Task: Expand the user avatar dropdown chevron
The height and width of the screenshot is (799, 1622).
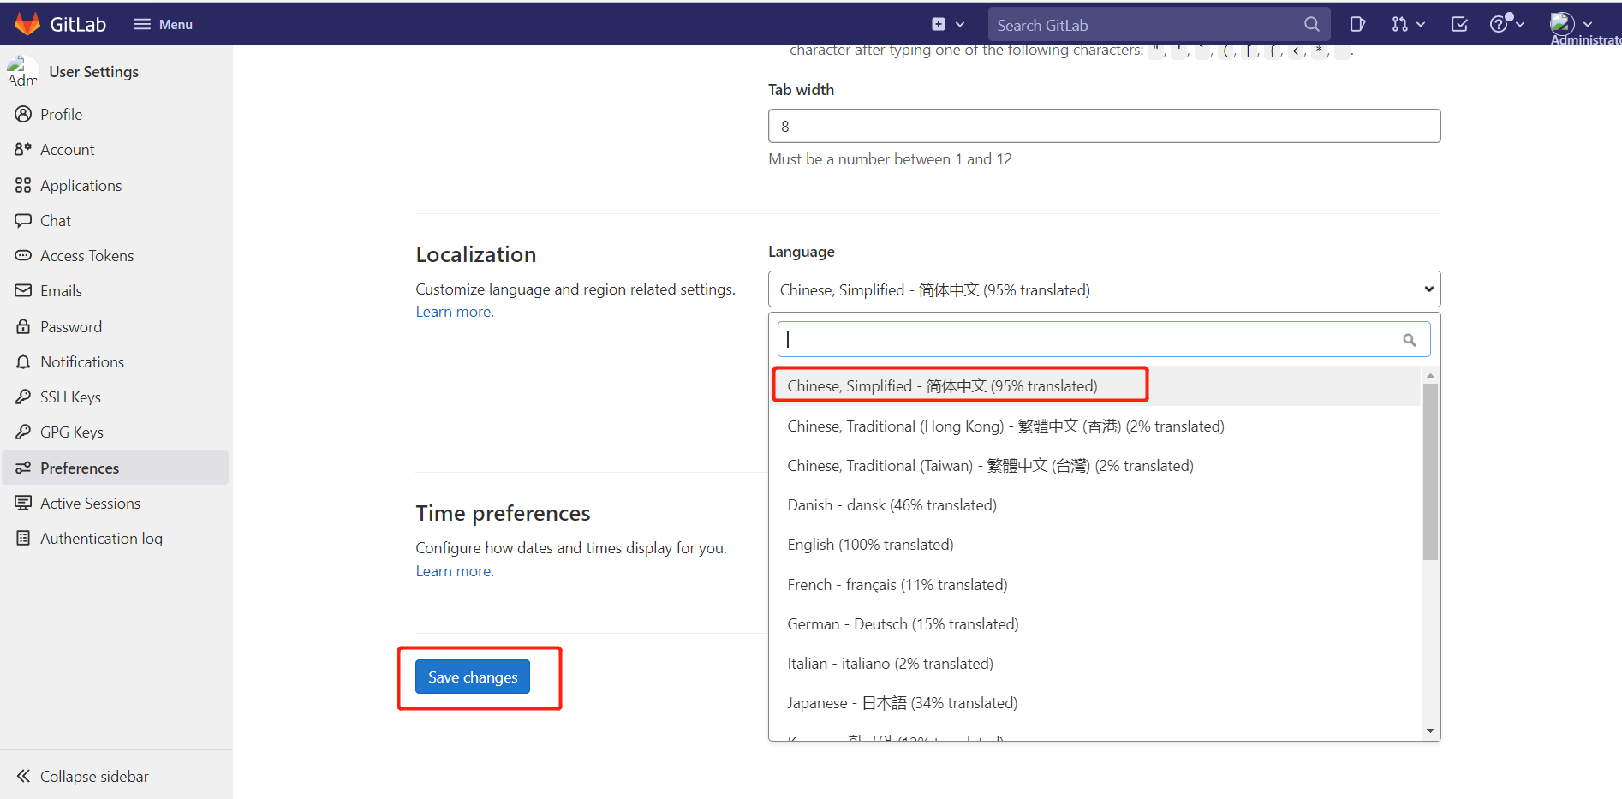Action: pos(1588,24)
